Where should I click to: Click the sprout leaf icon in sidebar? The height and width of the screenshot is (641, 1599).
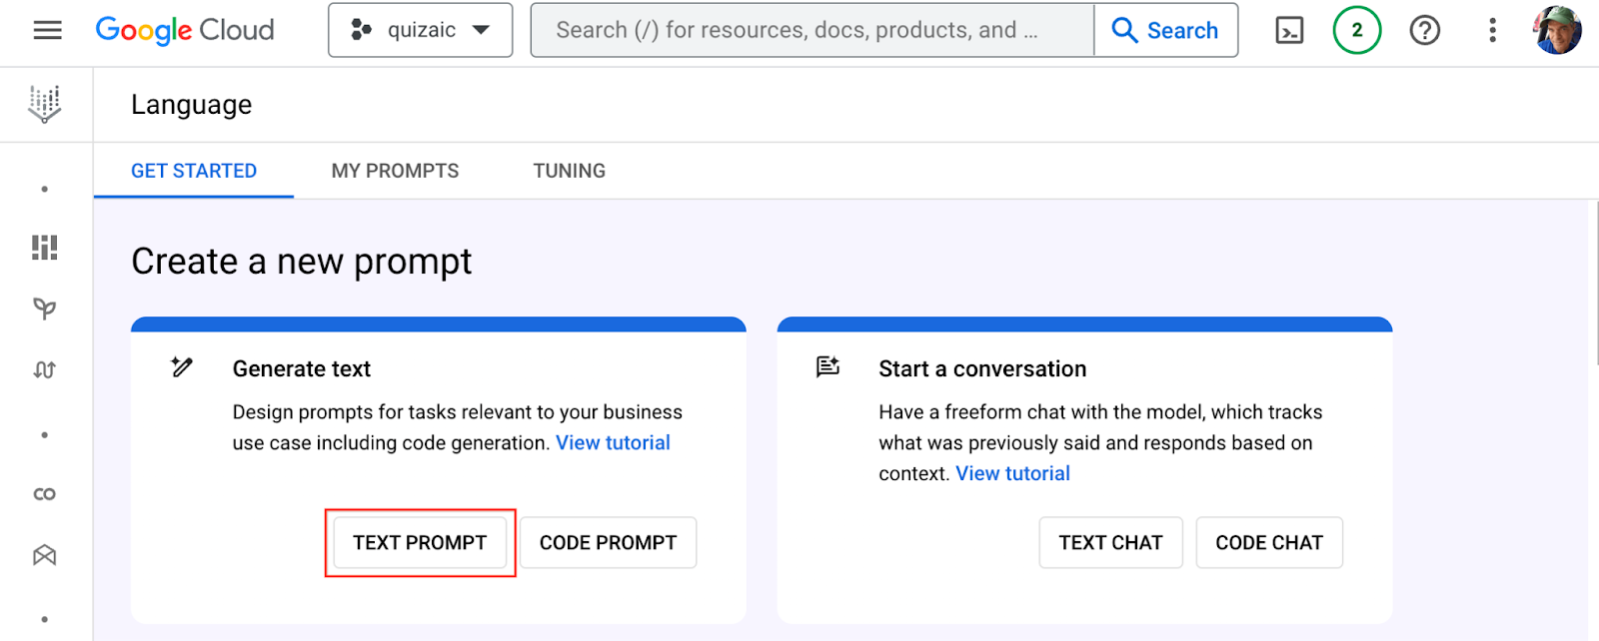[45, 309]
